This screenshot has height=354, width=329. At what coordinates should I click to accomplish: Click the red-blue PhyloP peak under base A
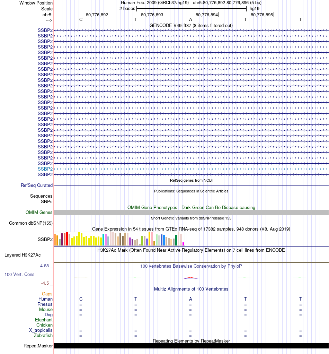click(x=191, y=278)
